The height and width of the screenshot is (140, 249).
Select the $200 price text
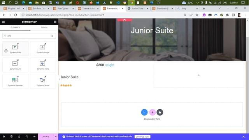100,65
